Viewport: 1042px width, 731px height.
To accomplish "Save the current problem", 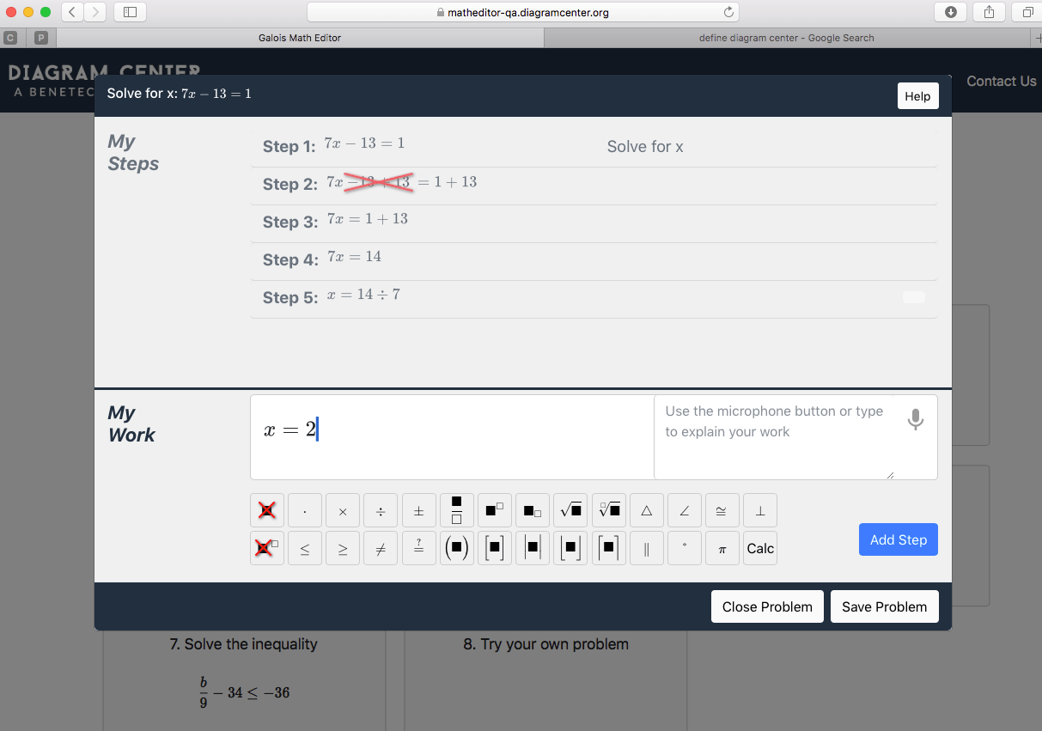I will (884, 606).
